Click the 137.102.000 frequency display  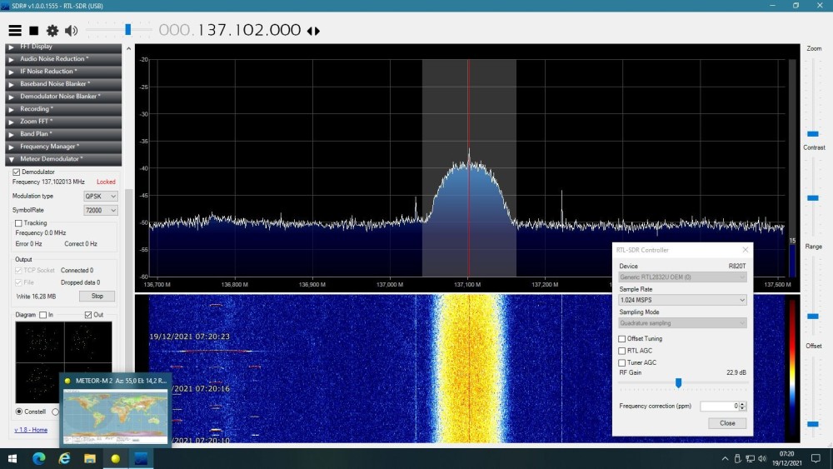click(x=230, y=30)
